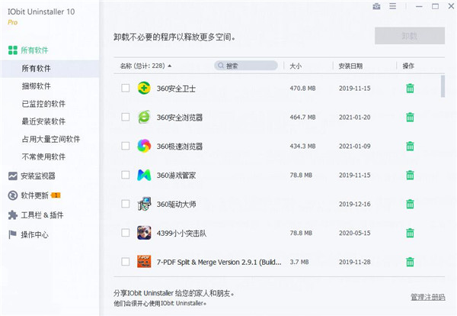Click the 360安全卫士 program name
The height and width of the screenshot is (316, 457).
coord(176,89)
